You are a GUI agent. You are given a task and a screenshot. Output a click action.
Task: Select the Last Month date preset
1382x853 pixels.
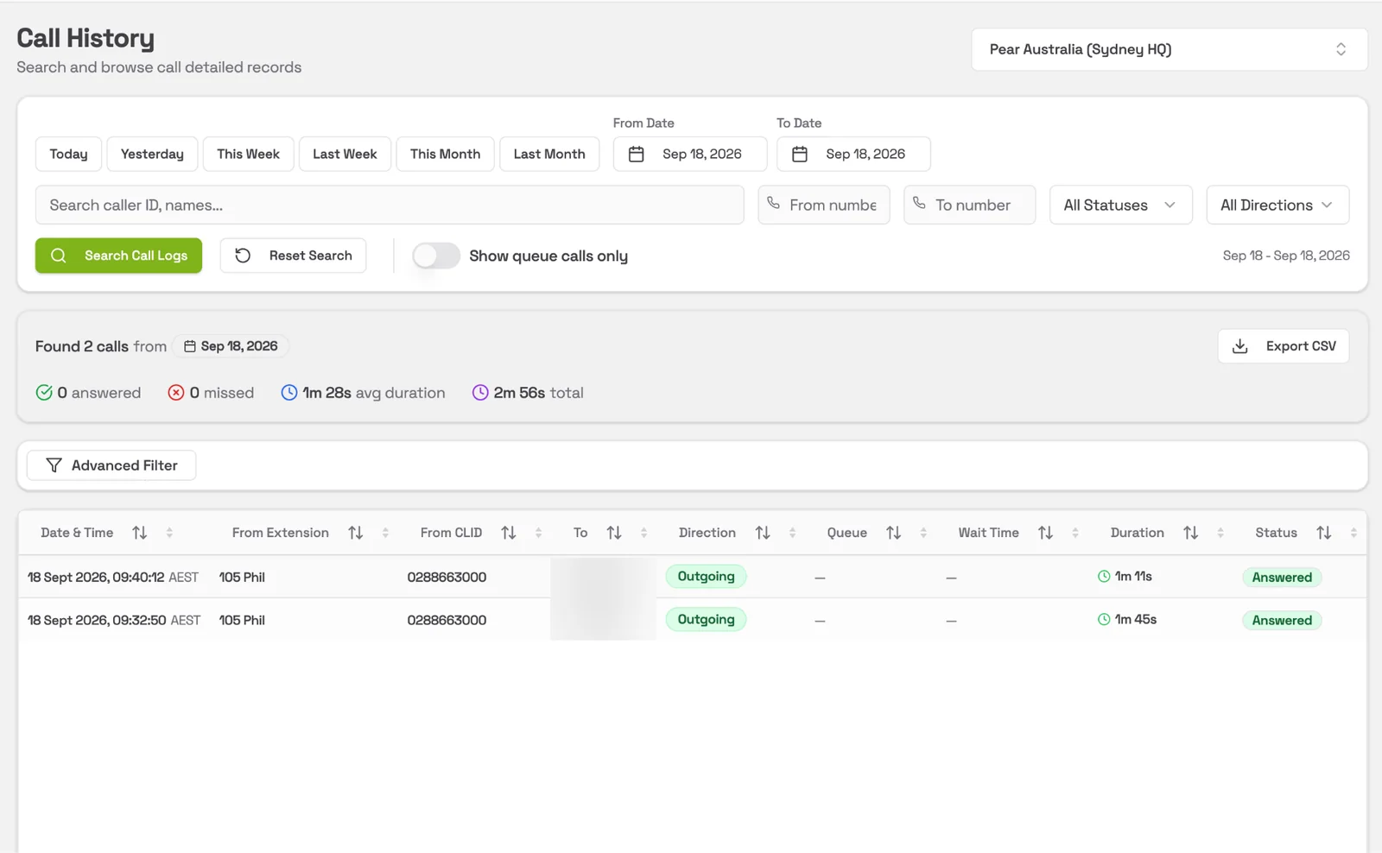549,154
